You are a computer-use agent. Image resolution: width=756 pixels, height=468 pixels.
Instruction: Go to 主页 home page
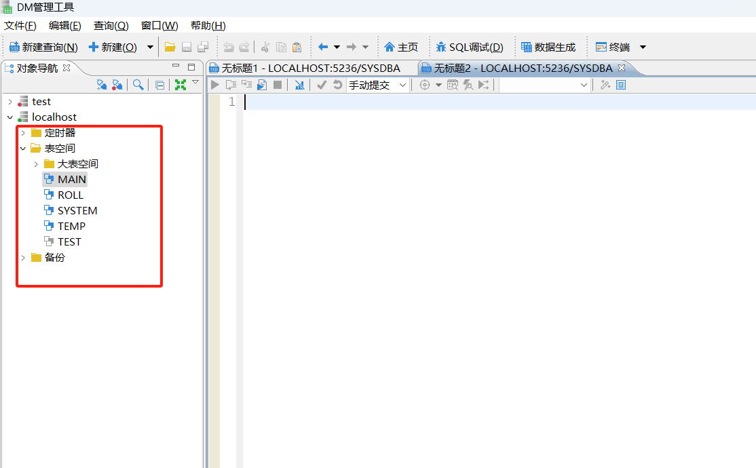point(401,47)
